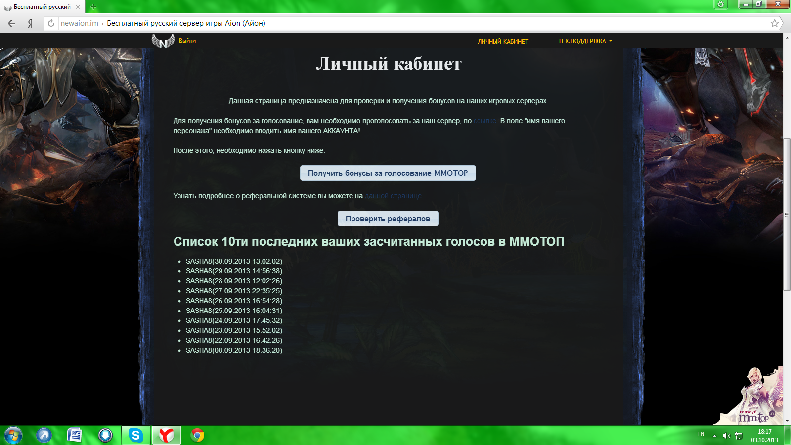Click the 'Проверить рефералов' button
This screenshot has width=791, height=445.
(388, 219)
